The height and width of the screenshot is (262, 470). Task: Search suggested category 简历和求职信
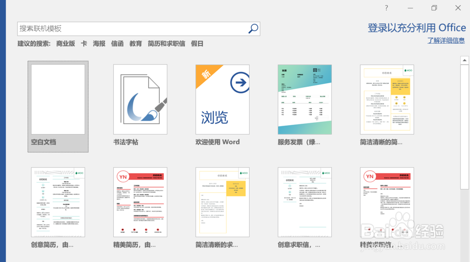point(166,44)
